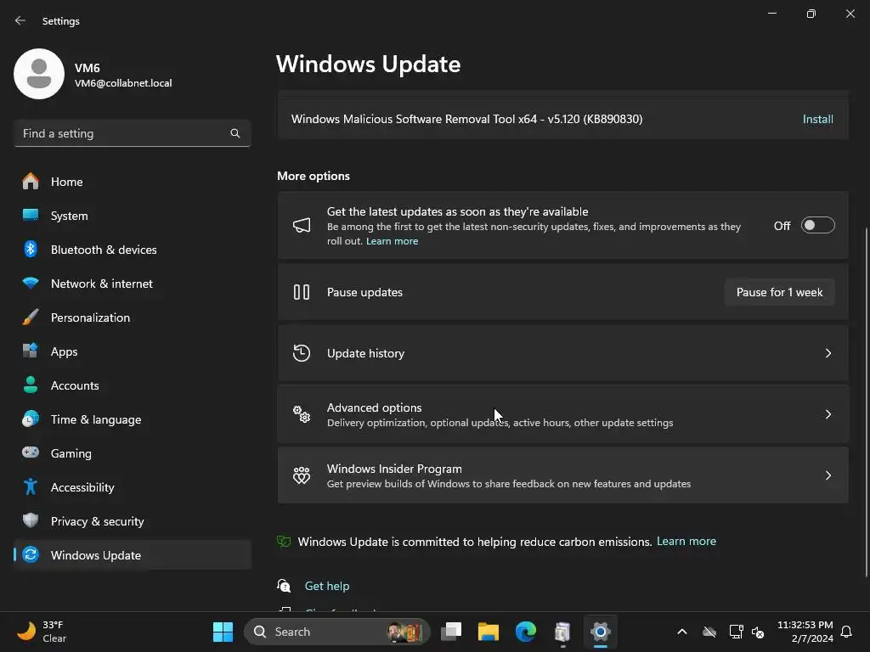The width and height of the screenshot is (870, 652).
Task: Click the Accessibility figure icon
Action: [x=31, y=486]
